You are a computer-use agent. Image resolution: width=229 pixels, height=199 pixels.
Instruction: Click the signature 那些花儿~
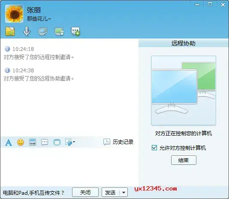pos(39,19)
